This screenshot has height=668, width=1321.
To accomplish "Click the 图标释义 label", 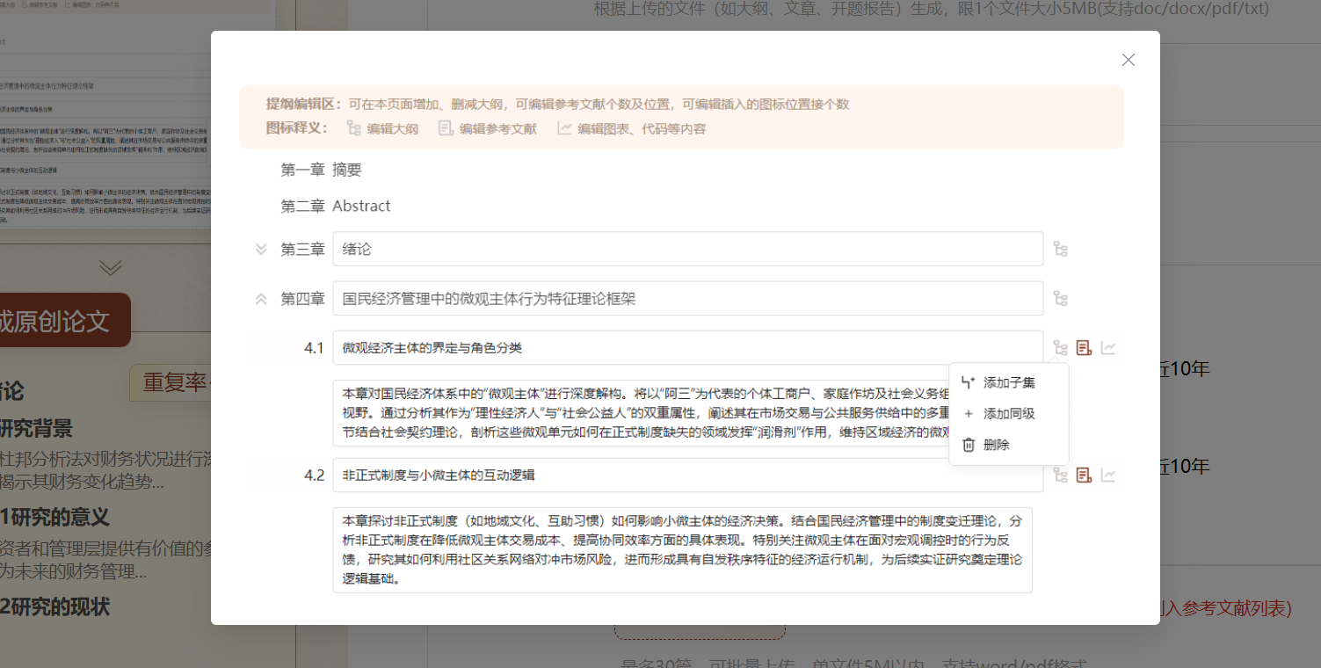I will [x=297, y=128].
